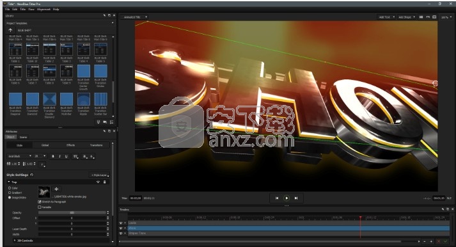456x247 pixels.
Task: Adjust the Opacity slider bar
Action: tap(72, 212)
